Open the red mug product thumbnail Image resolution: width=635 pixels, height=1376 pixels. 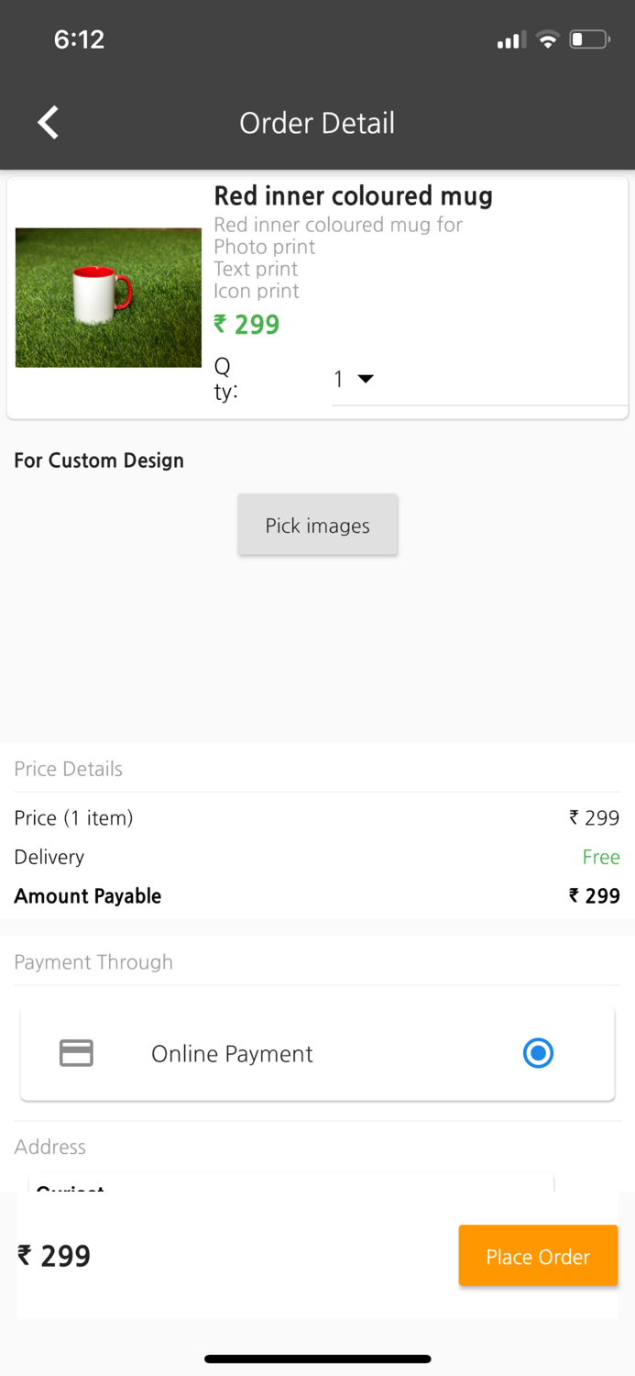[108, 297]
